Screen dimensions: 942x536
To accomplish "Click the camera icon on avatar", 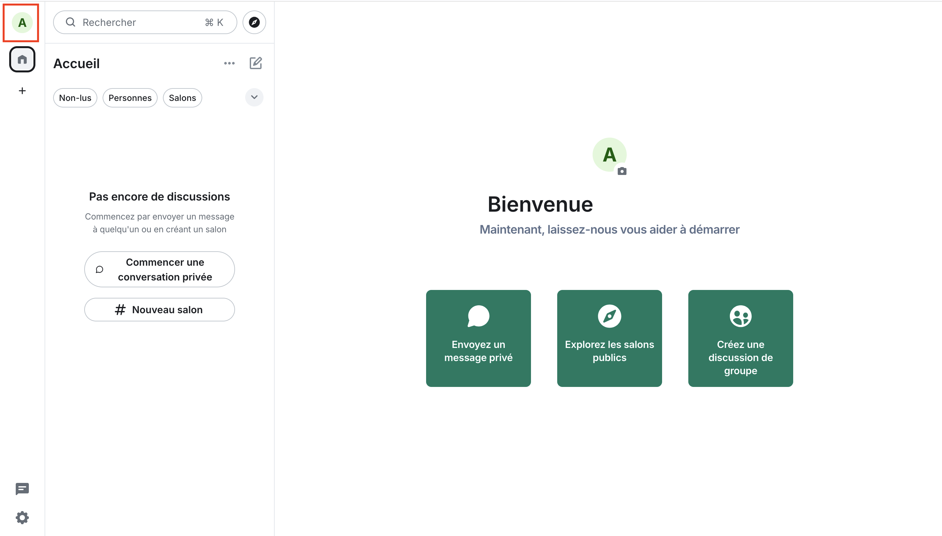I will point(622,171).
